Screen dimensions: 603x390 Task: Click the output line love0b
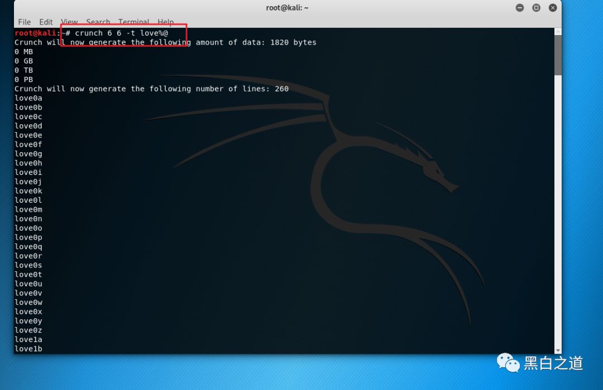pyautogui.click(x=28, y=107)
